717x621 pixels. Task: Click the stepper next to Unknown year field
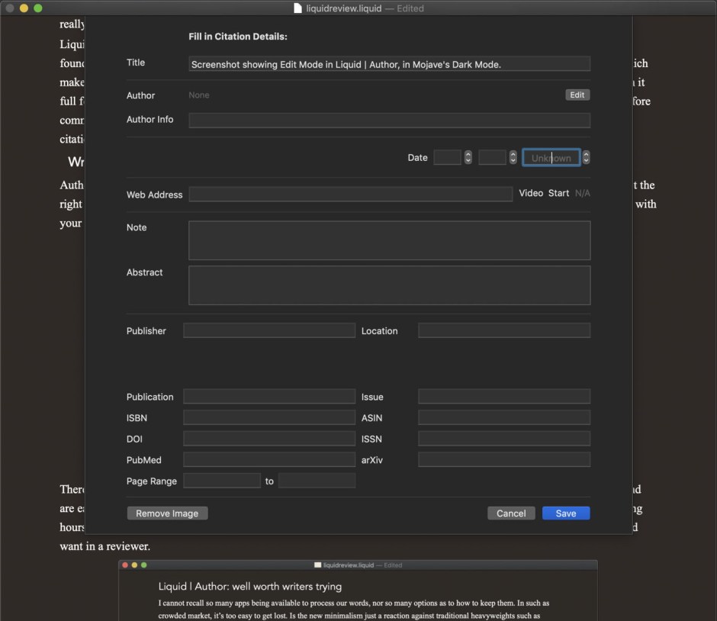(586, 157)
